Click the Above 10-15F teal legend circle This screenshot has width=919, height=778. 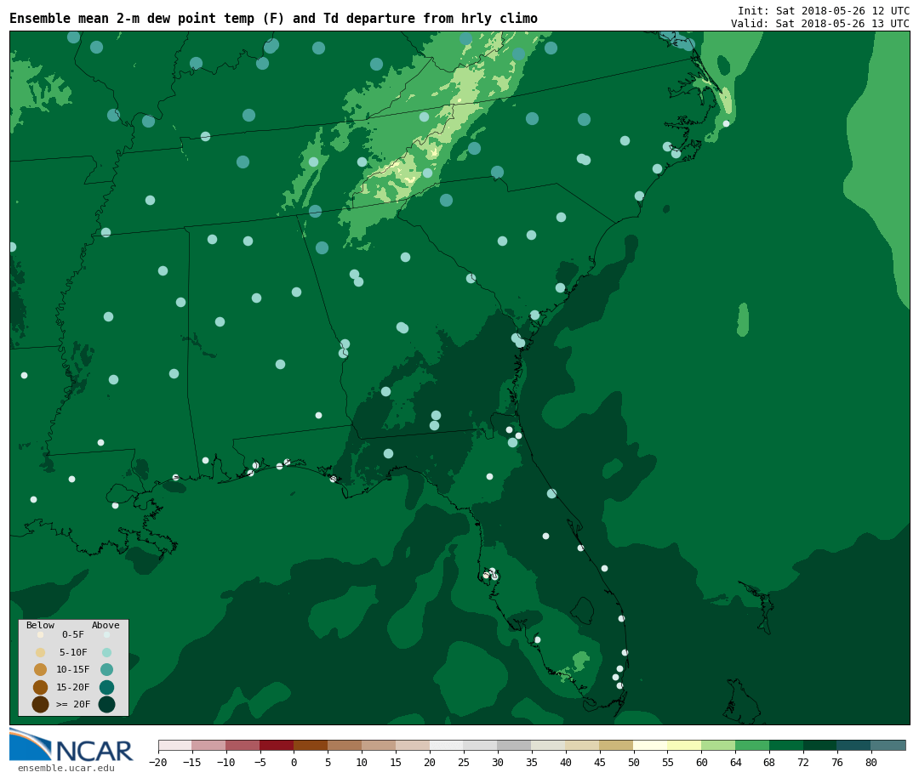(x=106, y=670)
